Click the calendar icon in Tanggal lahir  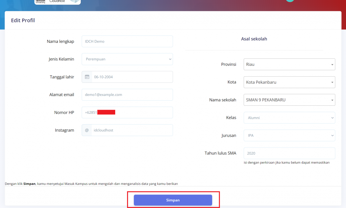pyautogui.click(x=87, y=77)
